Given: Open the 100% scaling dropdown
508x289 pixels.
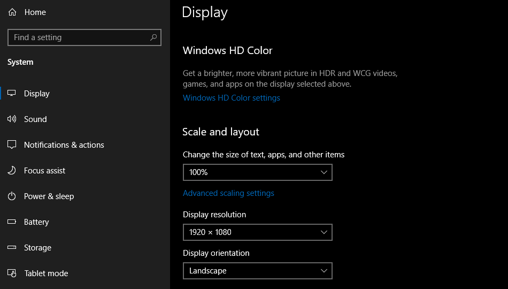Looking at the screenshot, I should click(258, 172).
